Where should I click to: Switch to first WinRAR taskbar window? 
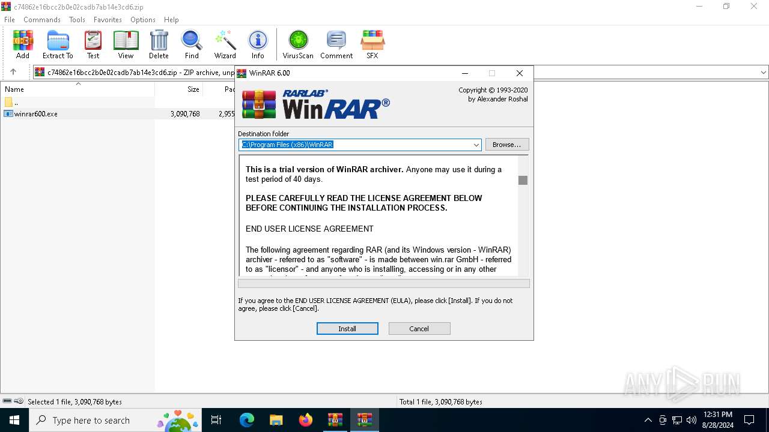coord(335,420)
